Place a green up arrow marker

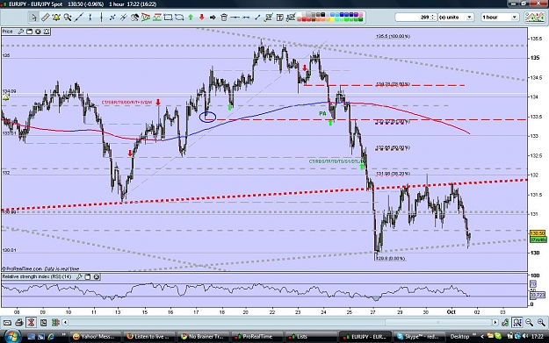click(191, 18)
